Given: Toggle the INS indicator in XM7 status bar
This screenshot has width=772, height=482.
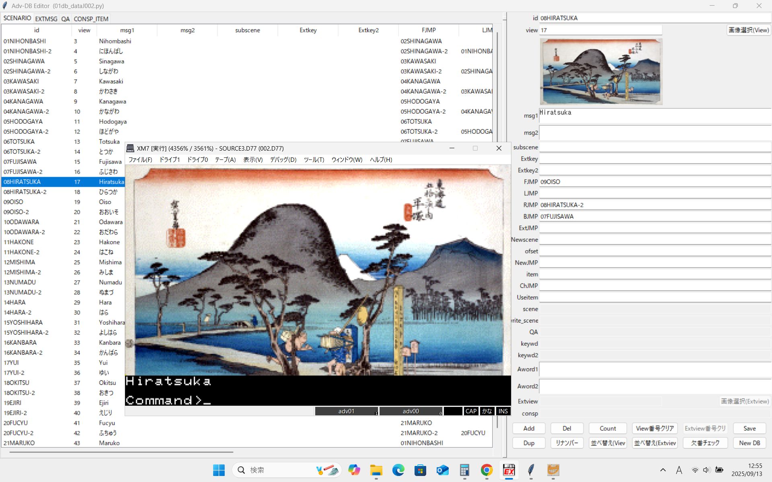Looking at the screenshot, I should pyautogui.click(x=503, y=411).
